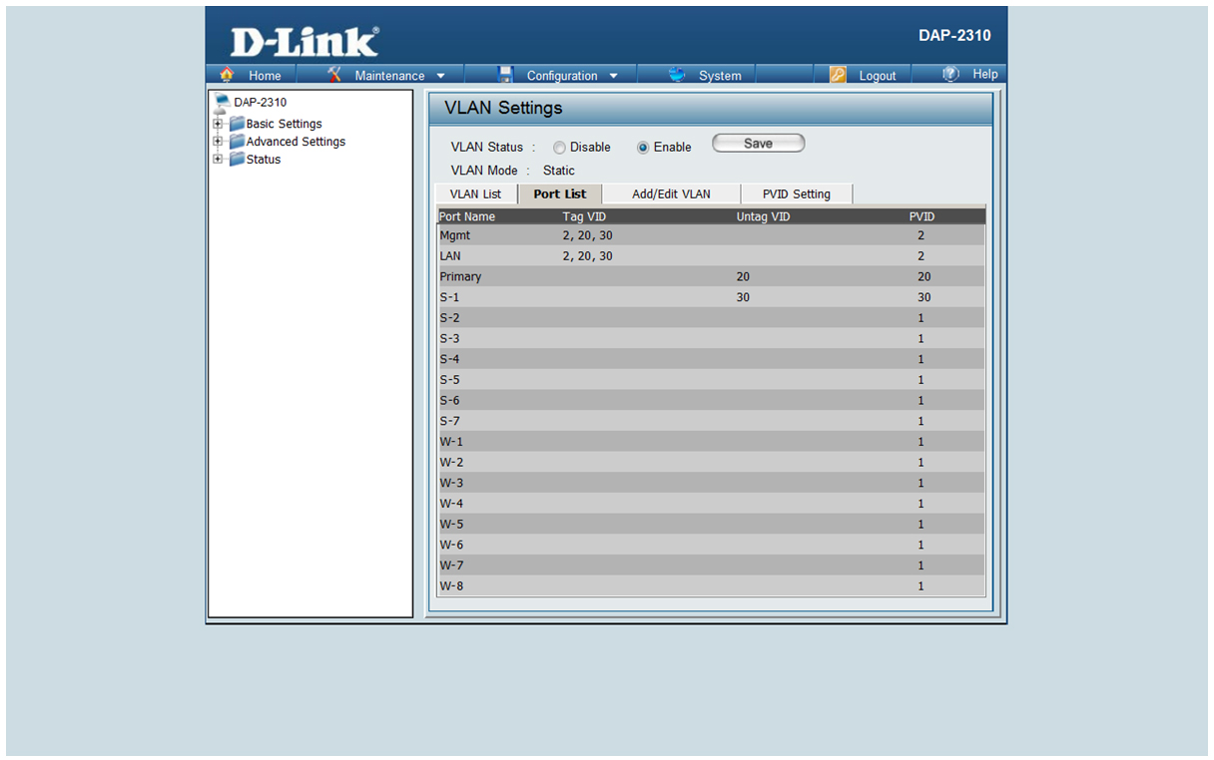This screenshot has height=760, width=1214.
Task: Click the Help question mark icon
Action: point(950,74)
